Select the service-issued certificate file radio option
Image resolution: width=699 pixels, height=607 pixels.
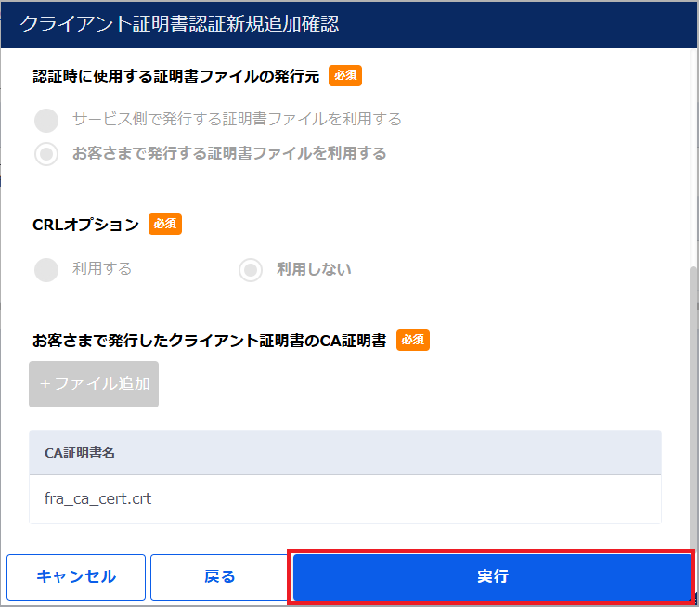46,121
